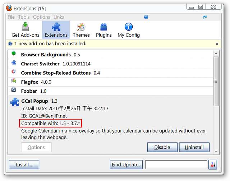Viewport: 230px width, 181px height.
Task: Click the blue refresh arrow icon in menu bar
Action: click(x=205, y=17)
